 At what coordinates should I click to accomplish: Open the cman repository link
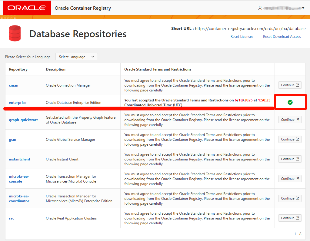click(x=14, y=85)
